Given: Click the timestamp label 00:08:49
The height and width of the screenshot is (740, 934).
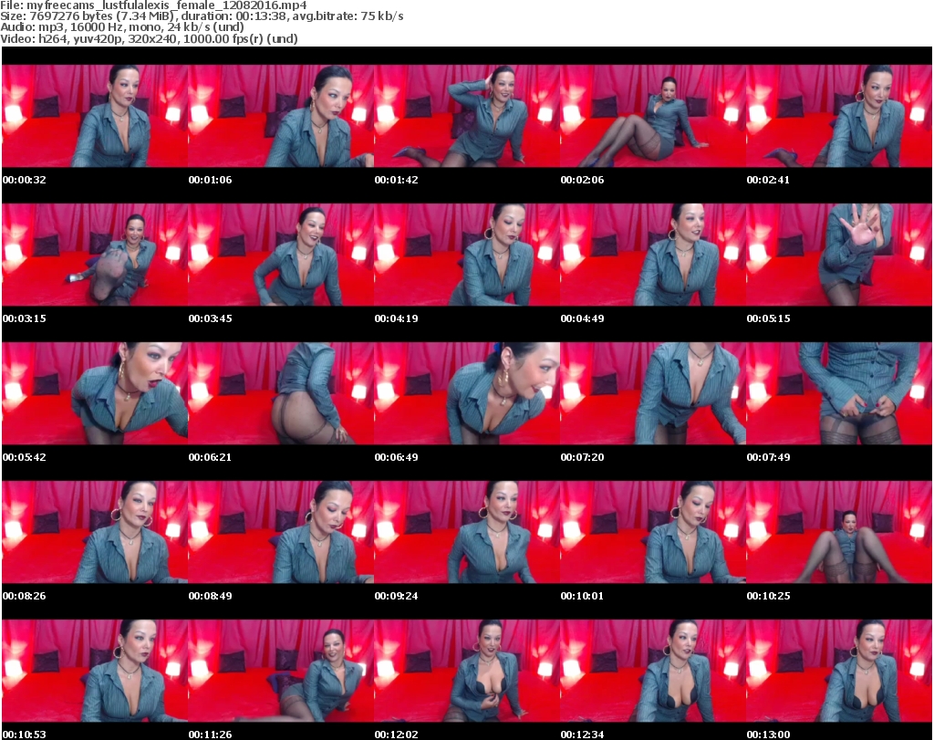Looking at the screenshot, I should click(211, 596).
